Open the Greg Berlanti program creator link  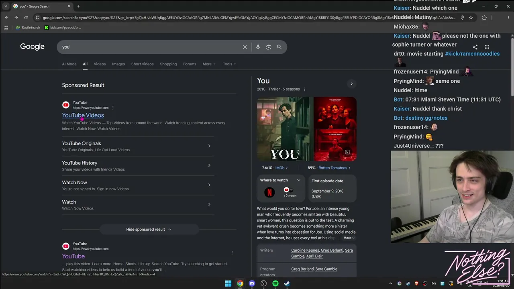(302, 269)
